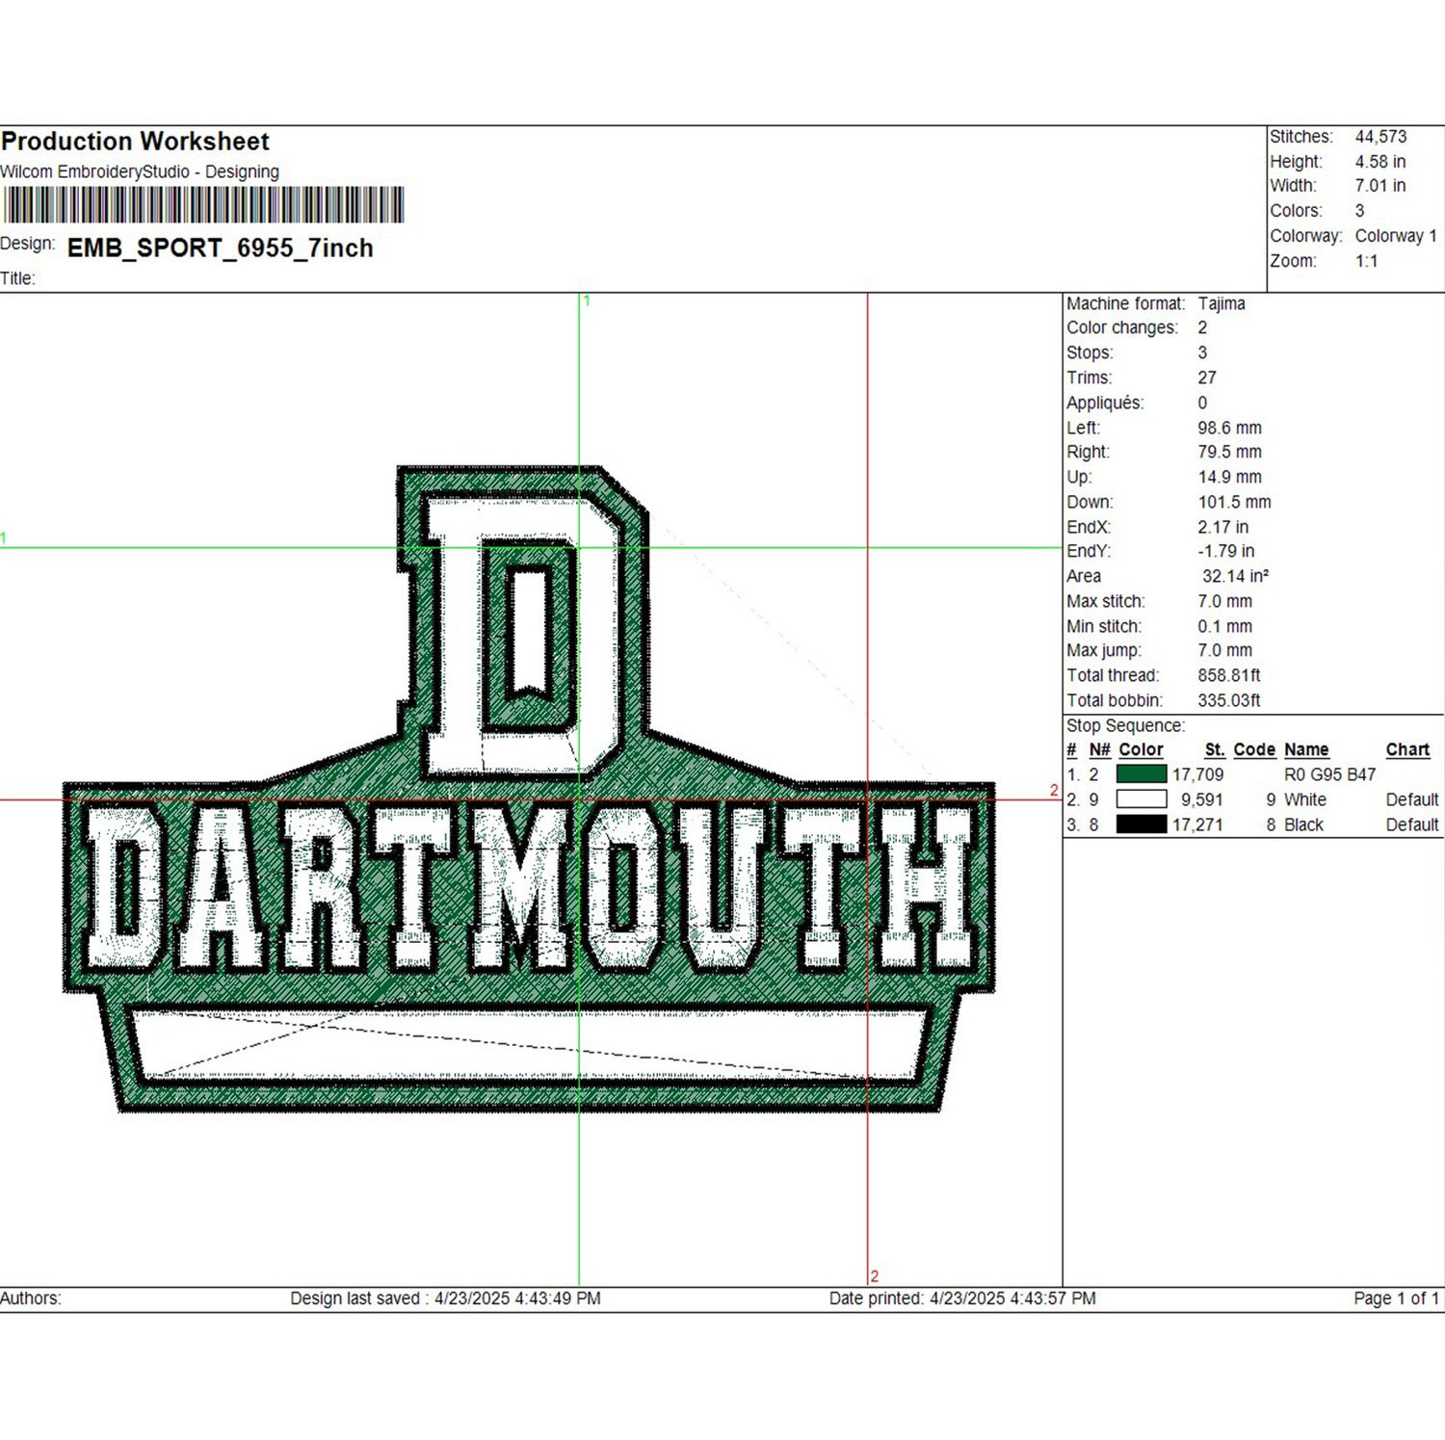Select the total thread value "858.81ft"
This screenshot has height=1440, width=1445.
(x=1229, y=675)
